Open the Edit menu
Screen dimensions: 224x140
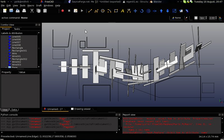click(9, 6)
